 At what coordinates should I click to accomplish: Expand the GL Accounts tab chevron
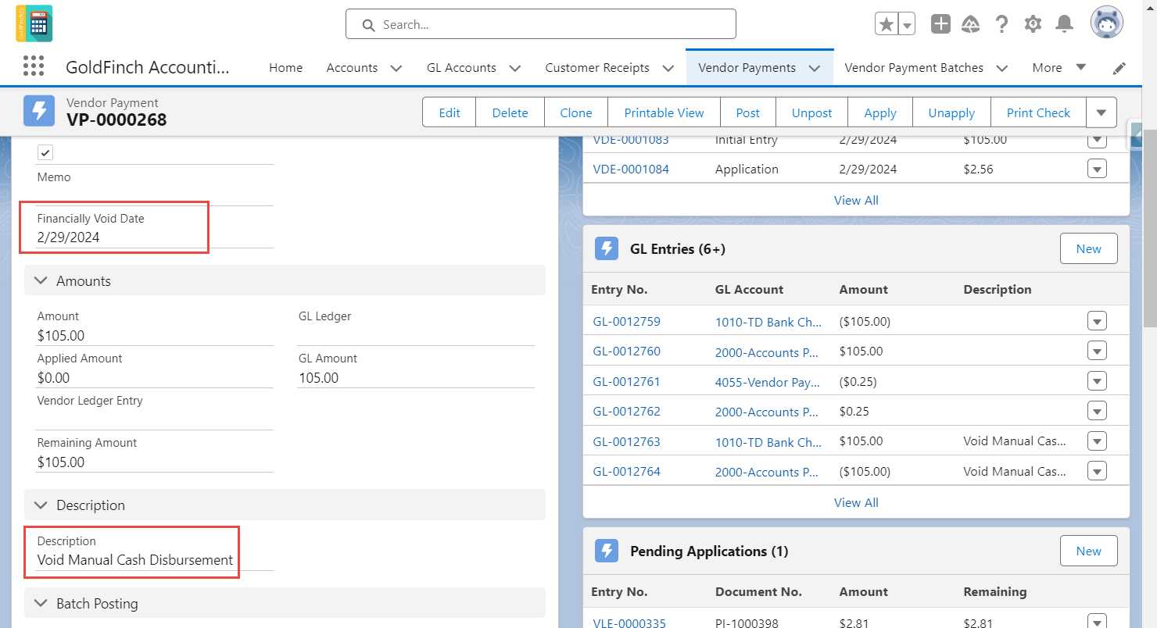click(515, 68)
